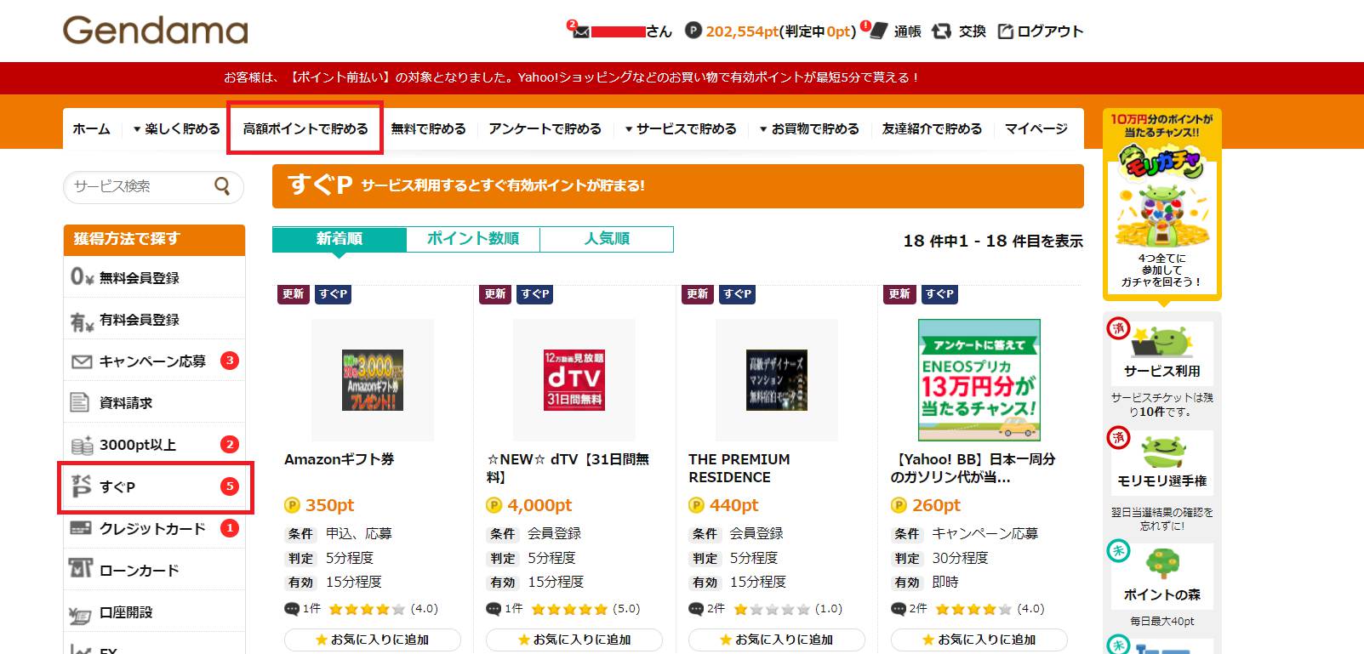Open the dTV 31日間無料 thumbnail
Viewport: 1364px width, 654px height.
[574, 380]
